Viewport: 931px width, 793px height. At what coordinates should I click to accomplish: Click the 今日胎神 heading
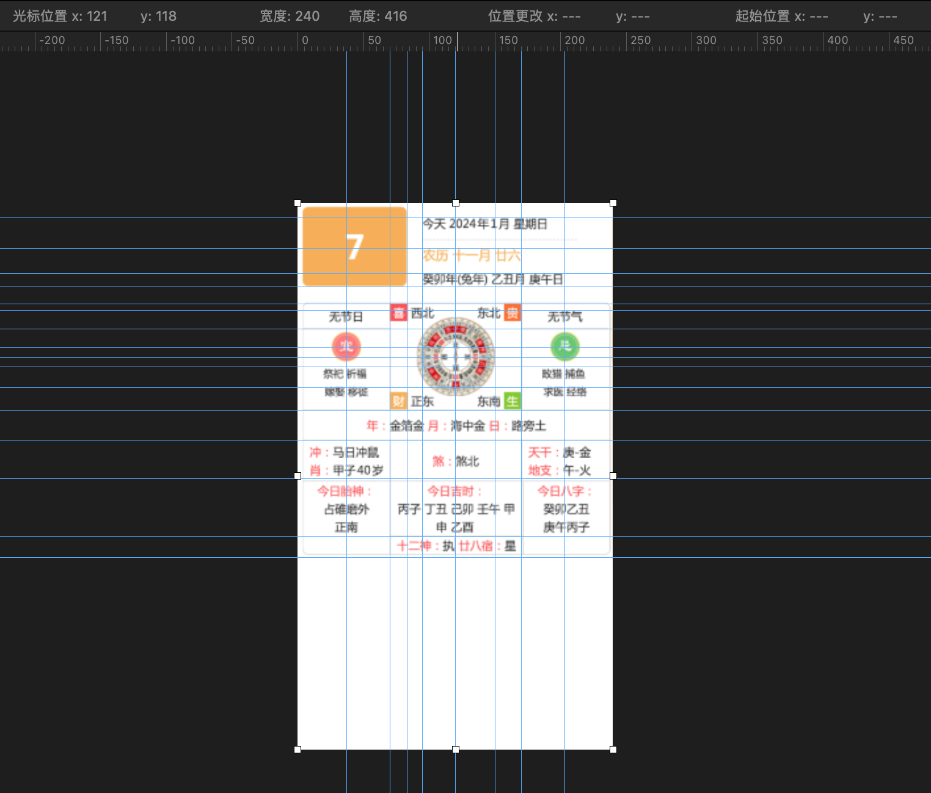[x=345, y=491]
